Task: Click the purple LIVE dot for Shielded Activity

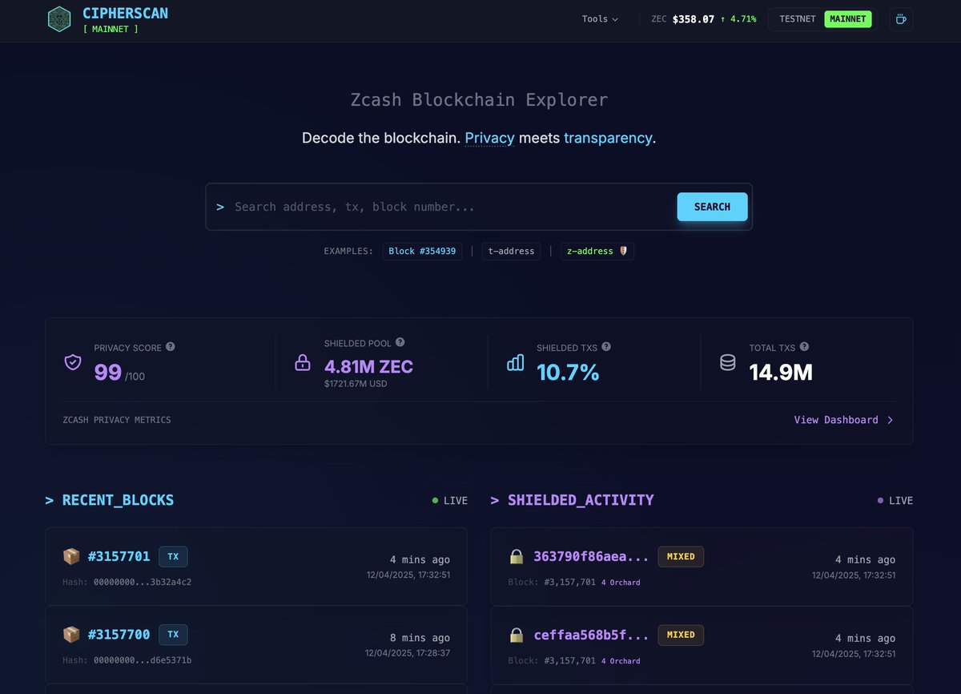Action: pos(880,500)
